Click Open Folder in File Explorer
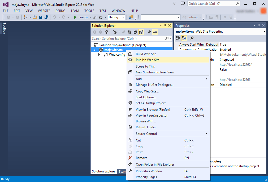The width and height of the screenshot is (268, 182). coord(168,165)
